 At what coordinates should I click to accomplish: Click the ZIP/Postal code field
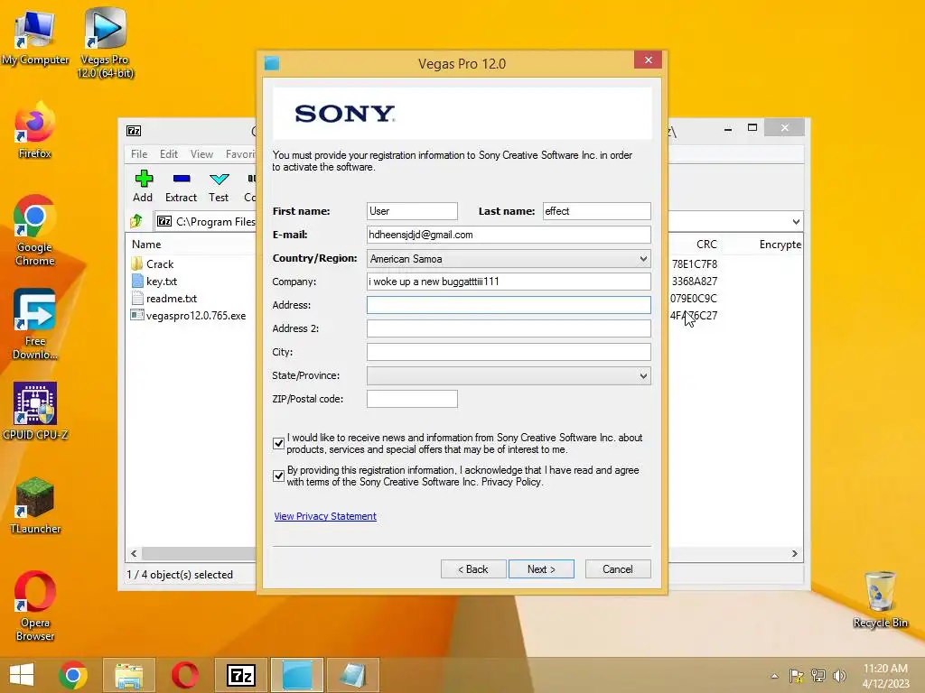(412, 399)
